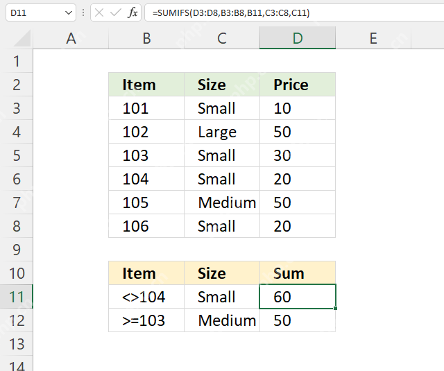Select row 13 header
444x371 pixels.
pos(17,344)
